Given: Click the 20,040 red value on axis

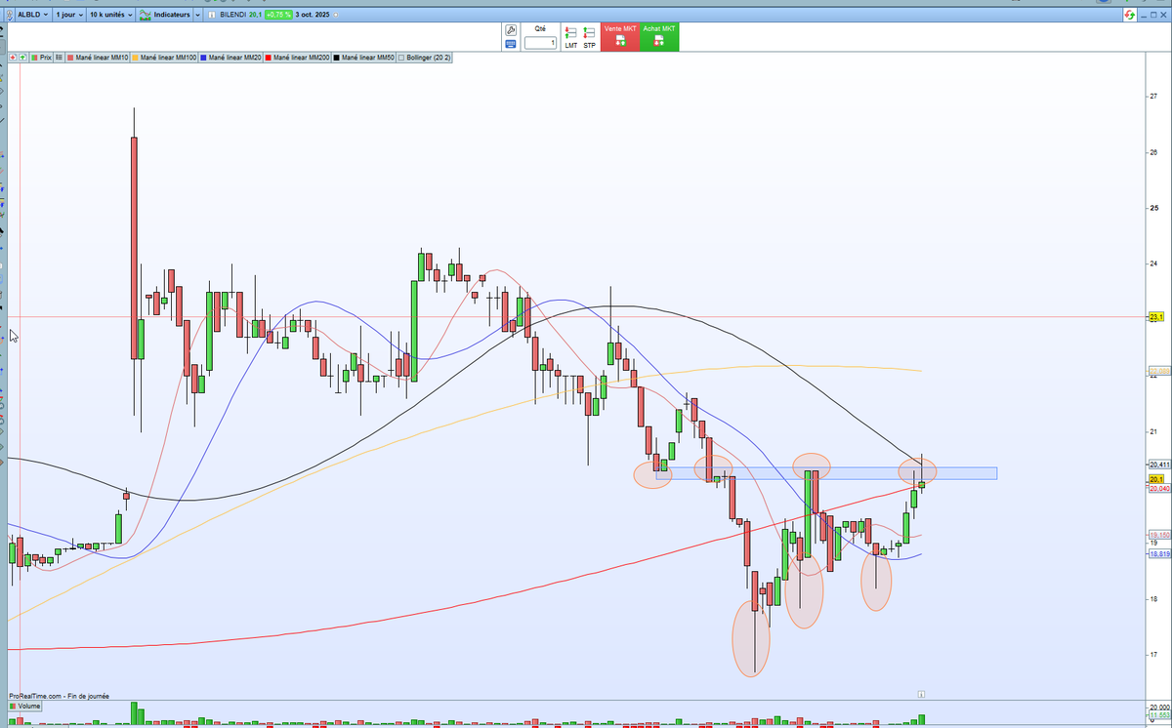Looking at the screenshot, I should pyautogui.click(x=1158, y=489).
